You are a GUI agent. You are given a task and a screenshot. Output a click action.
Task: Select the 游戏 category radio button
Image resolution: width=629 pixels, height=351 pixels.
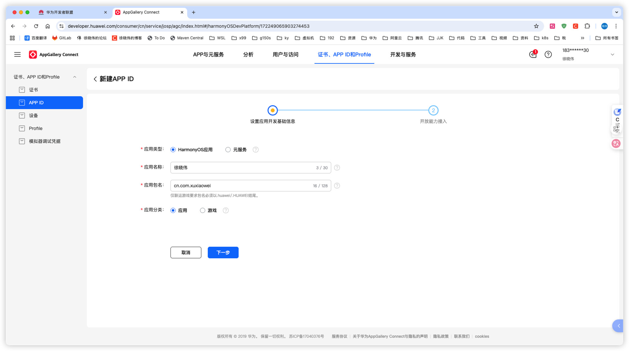(x=203, y=210)
